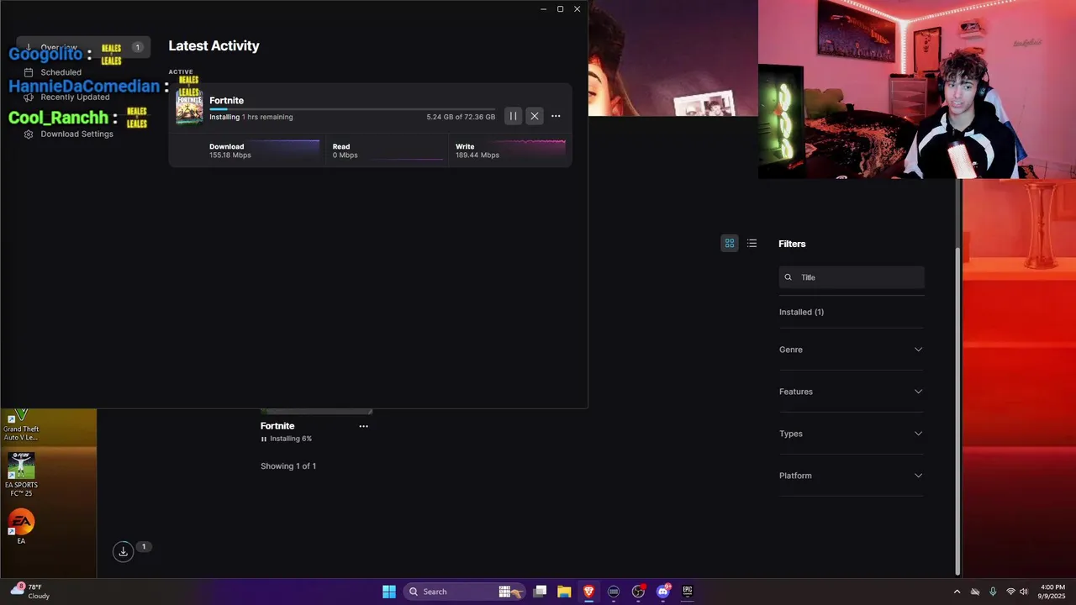Click the 5.24 GB of 72.36 GB size text
Screen dimensions: 1076x605
(x=461, y=117)
